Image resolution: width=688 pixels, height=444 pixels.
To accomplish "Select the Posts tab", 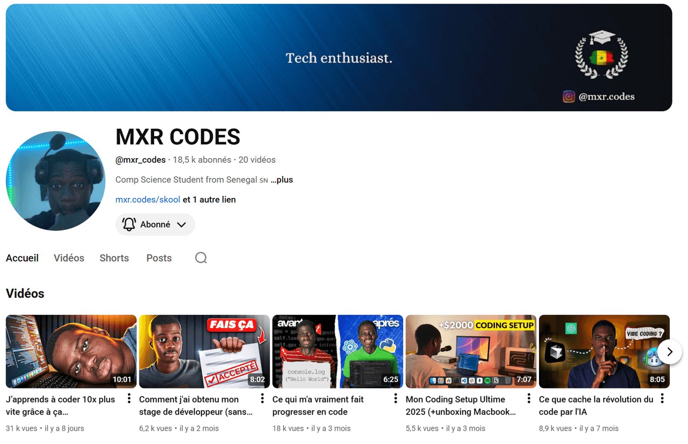I will coord(159,258).
